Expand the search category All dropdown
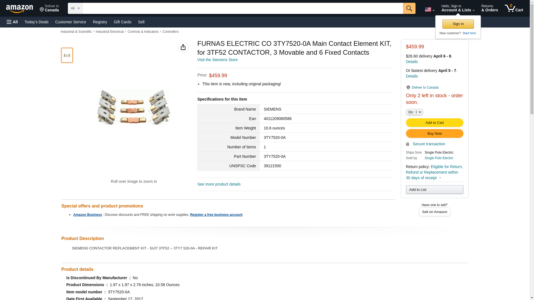The image size is (534, 300). (x=75, y=8)
